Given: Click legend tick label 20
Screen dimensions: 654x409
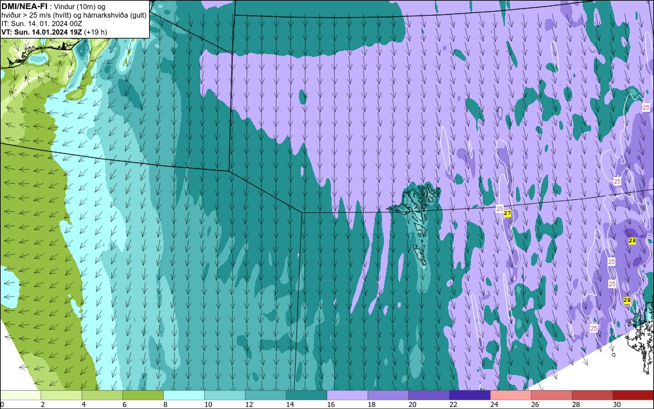Looking at the screenshot, I should pos(413,404).
